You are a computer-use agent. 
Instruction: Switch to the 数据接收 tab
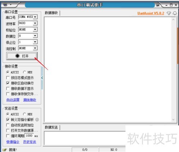51,13
